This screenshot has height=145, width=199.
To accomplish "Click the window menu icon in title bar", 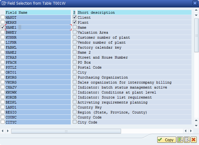I will click(x=4, y=3).
